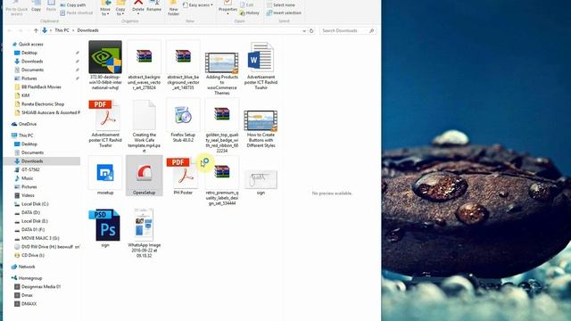Select the sign Photoshop PSD file
571x321 pixels.
pos(105,228)
